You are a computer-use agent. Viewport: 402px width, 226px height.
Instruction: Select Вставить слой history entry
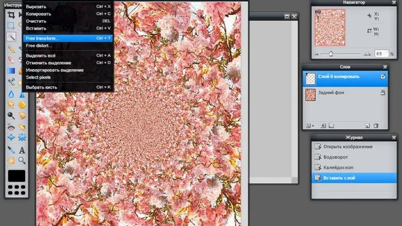pyautogui.click(x=354, y=178)
